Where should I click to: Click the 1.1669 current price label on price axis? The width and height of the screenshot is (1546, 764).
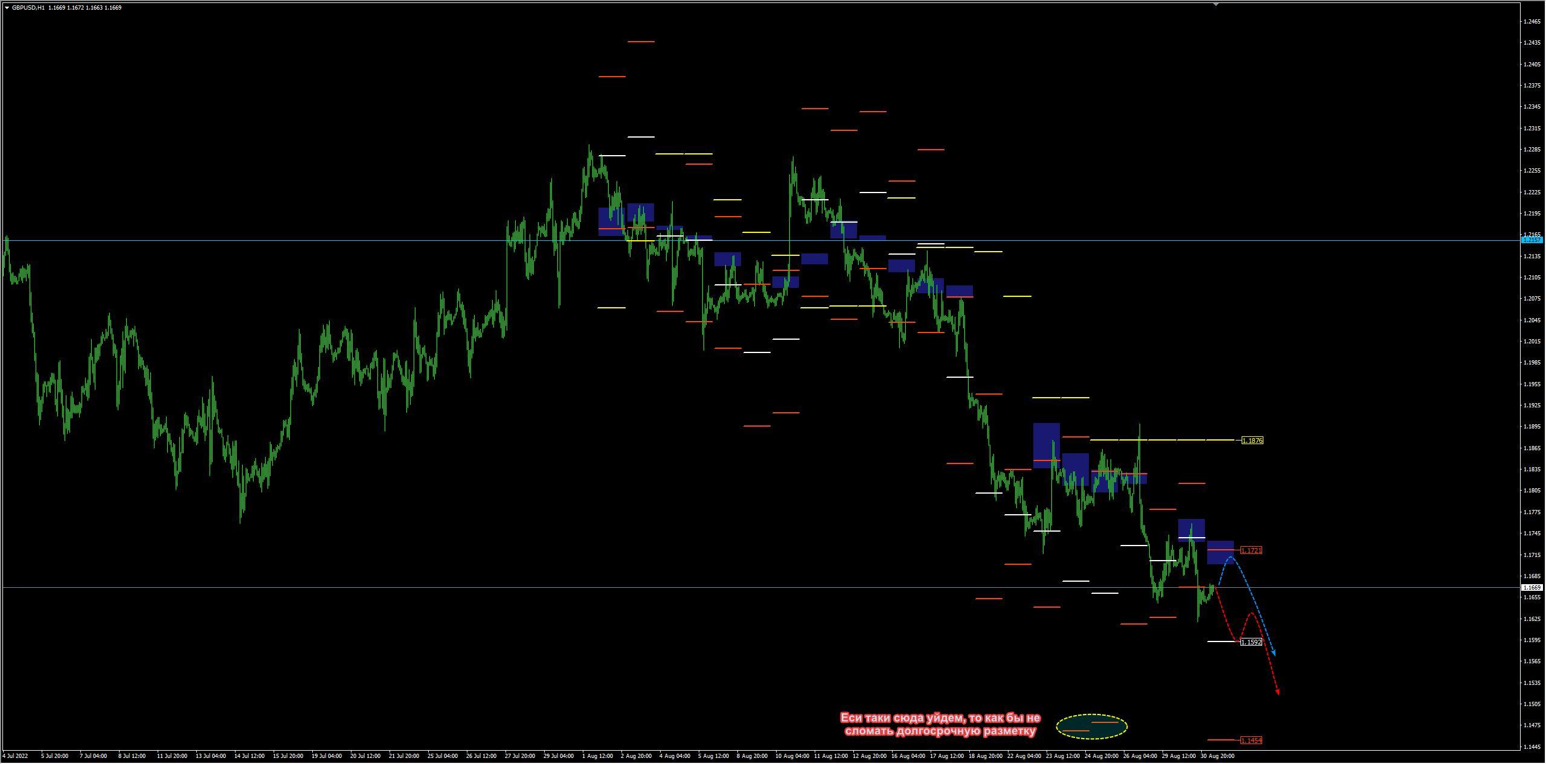point(1532,587)
